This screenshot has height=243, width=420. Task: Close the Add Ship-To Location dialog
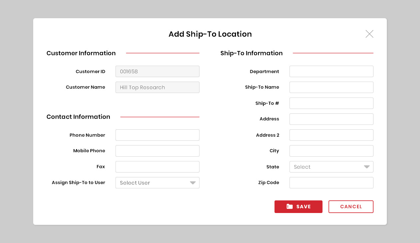pos(369,34)
